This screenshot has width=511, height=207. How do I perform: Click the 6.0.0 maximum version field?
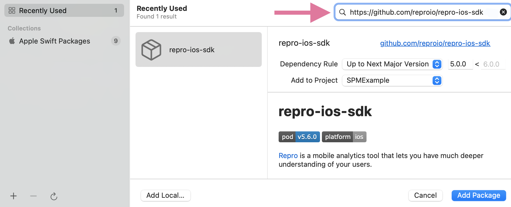493,64
